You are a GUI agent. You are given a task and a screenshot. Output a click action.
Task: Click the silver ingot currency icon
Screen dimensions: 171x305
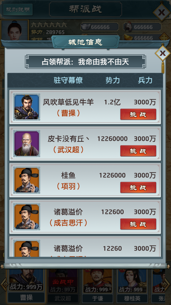coord(85,27)
